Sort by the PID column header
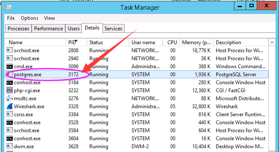The width and height of the screenshot is (279, 152). click(76, 43)
